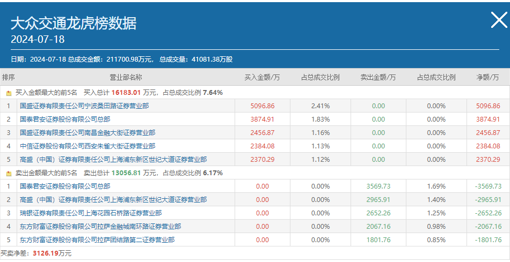The height and width of the screenshot is (262, 510).
Task: Click 2067.16 in the 卖出金额 column
Action: click(x=378, y=226)
